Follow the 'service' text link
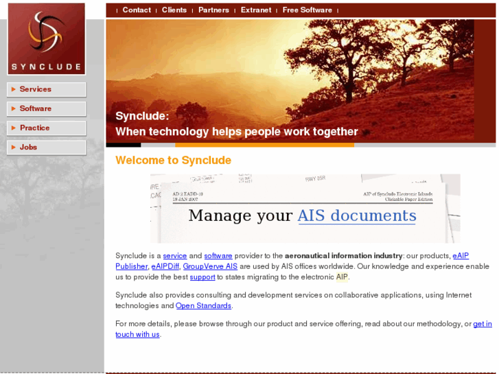Image resolution: width=499 pixels, height=374 pixels. 175,256
